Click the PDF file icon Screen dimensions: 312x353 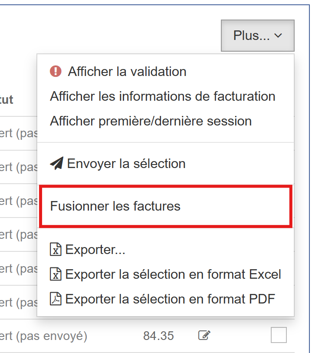pos(56,299)
